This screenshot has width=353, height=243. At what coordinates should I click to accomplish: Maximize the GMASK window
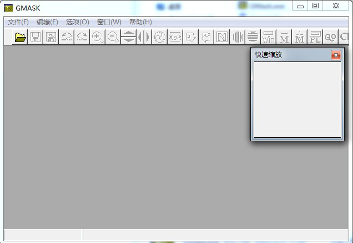tap(315, 6)
